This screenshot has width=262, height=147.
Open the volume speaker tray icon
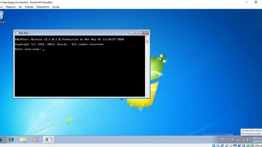click(x=248, y=140)
